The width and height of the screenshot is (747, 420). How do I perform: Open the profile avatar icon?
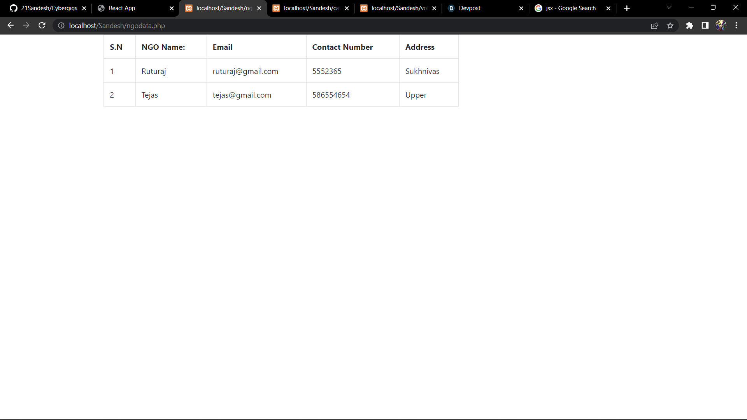click(x=721, y=26)
